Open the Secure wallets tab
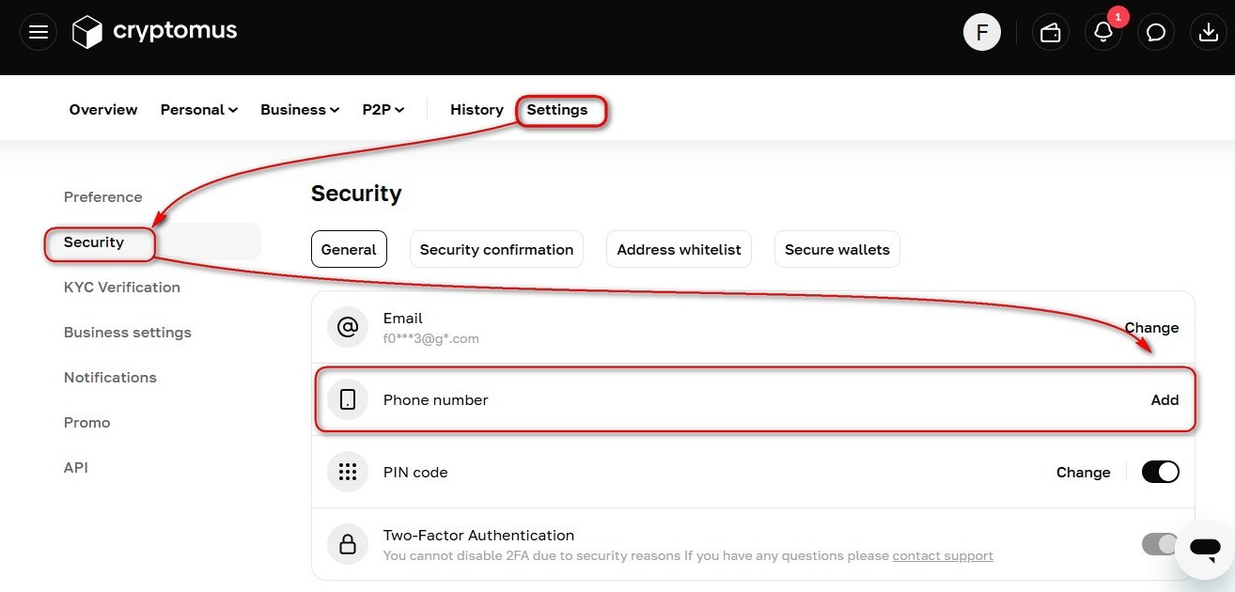Image resolution: width=1235 pixels, height=592 pixels. click(x=837, y=249)
